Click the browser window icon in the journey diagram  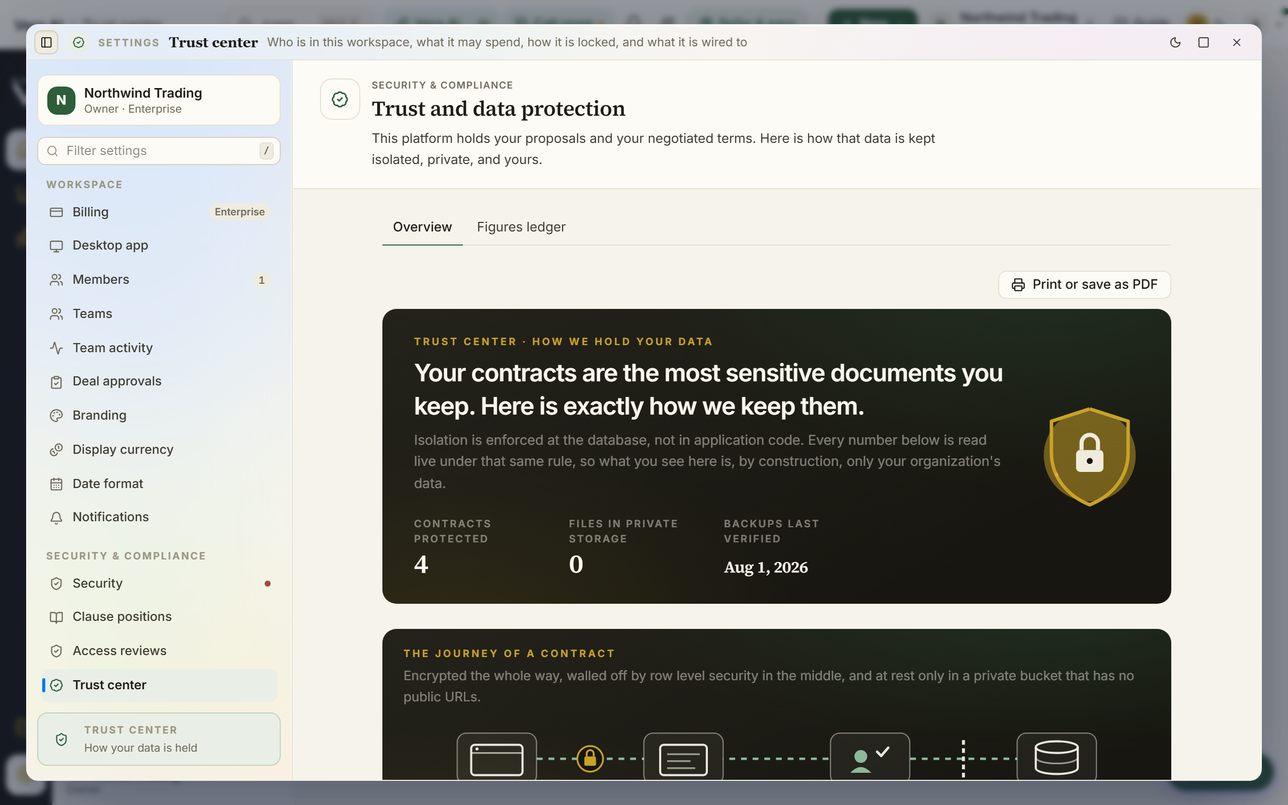(497, 759)
